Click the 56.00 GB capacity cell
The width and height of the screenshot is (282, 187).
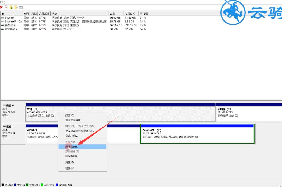point(115,18)
